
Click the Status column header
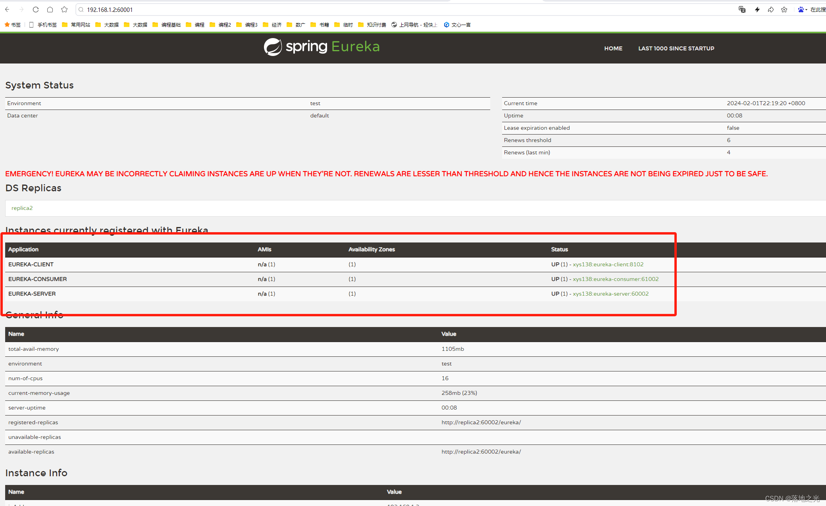560,249
